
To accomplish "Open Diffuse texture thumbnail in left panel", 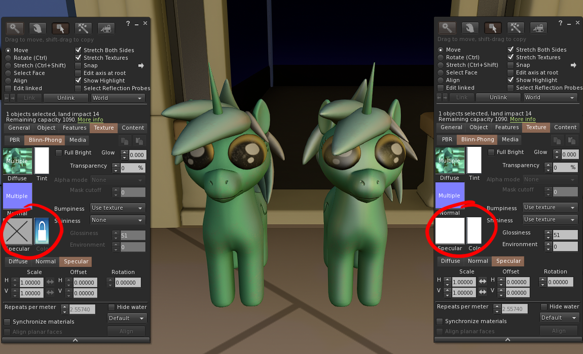I will tap(17, 161).
